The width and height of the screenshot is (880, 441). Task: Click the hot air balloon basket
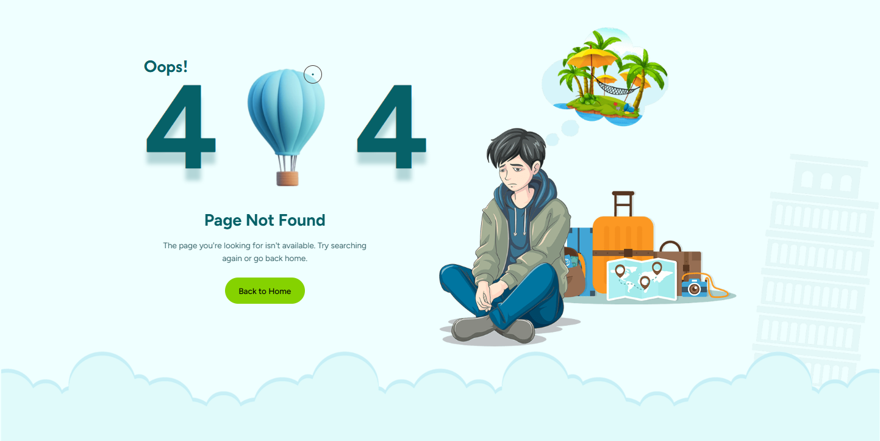[287, 178]
